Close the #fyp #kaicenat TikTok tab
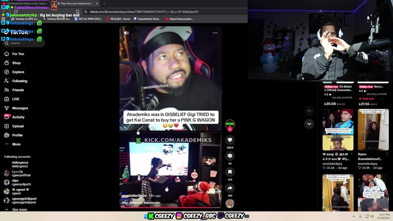The height and width of the screenshot is (221, 393). click(x=97, y=4)
